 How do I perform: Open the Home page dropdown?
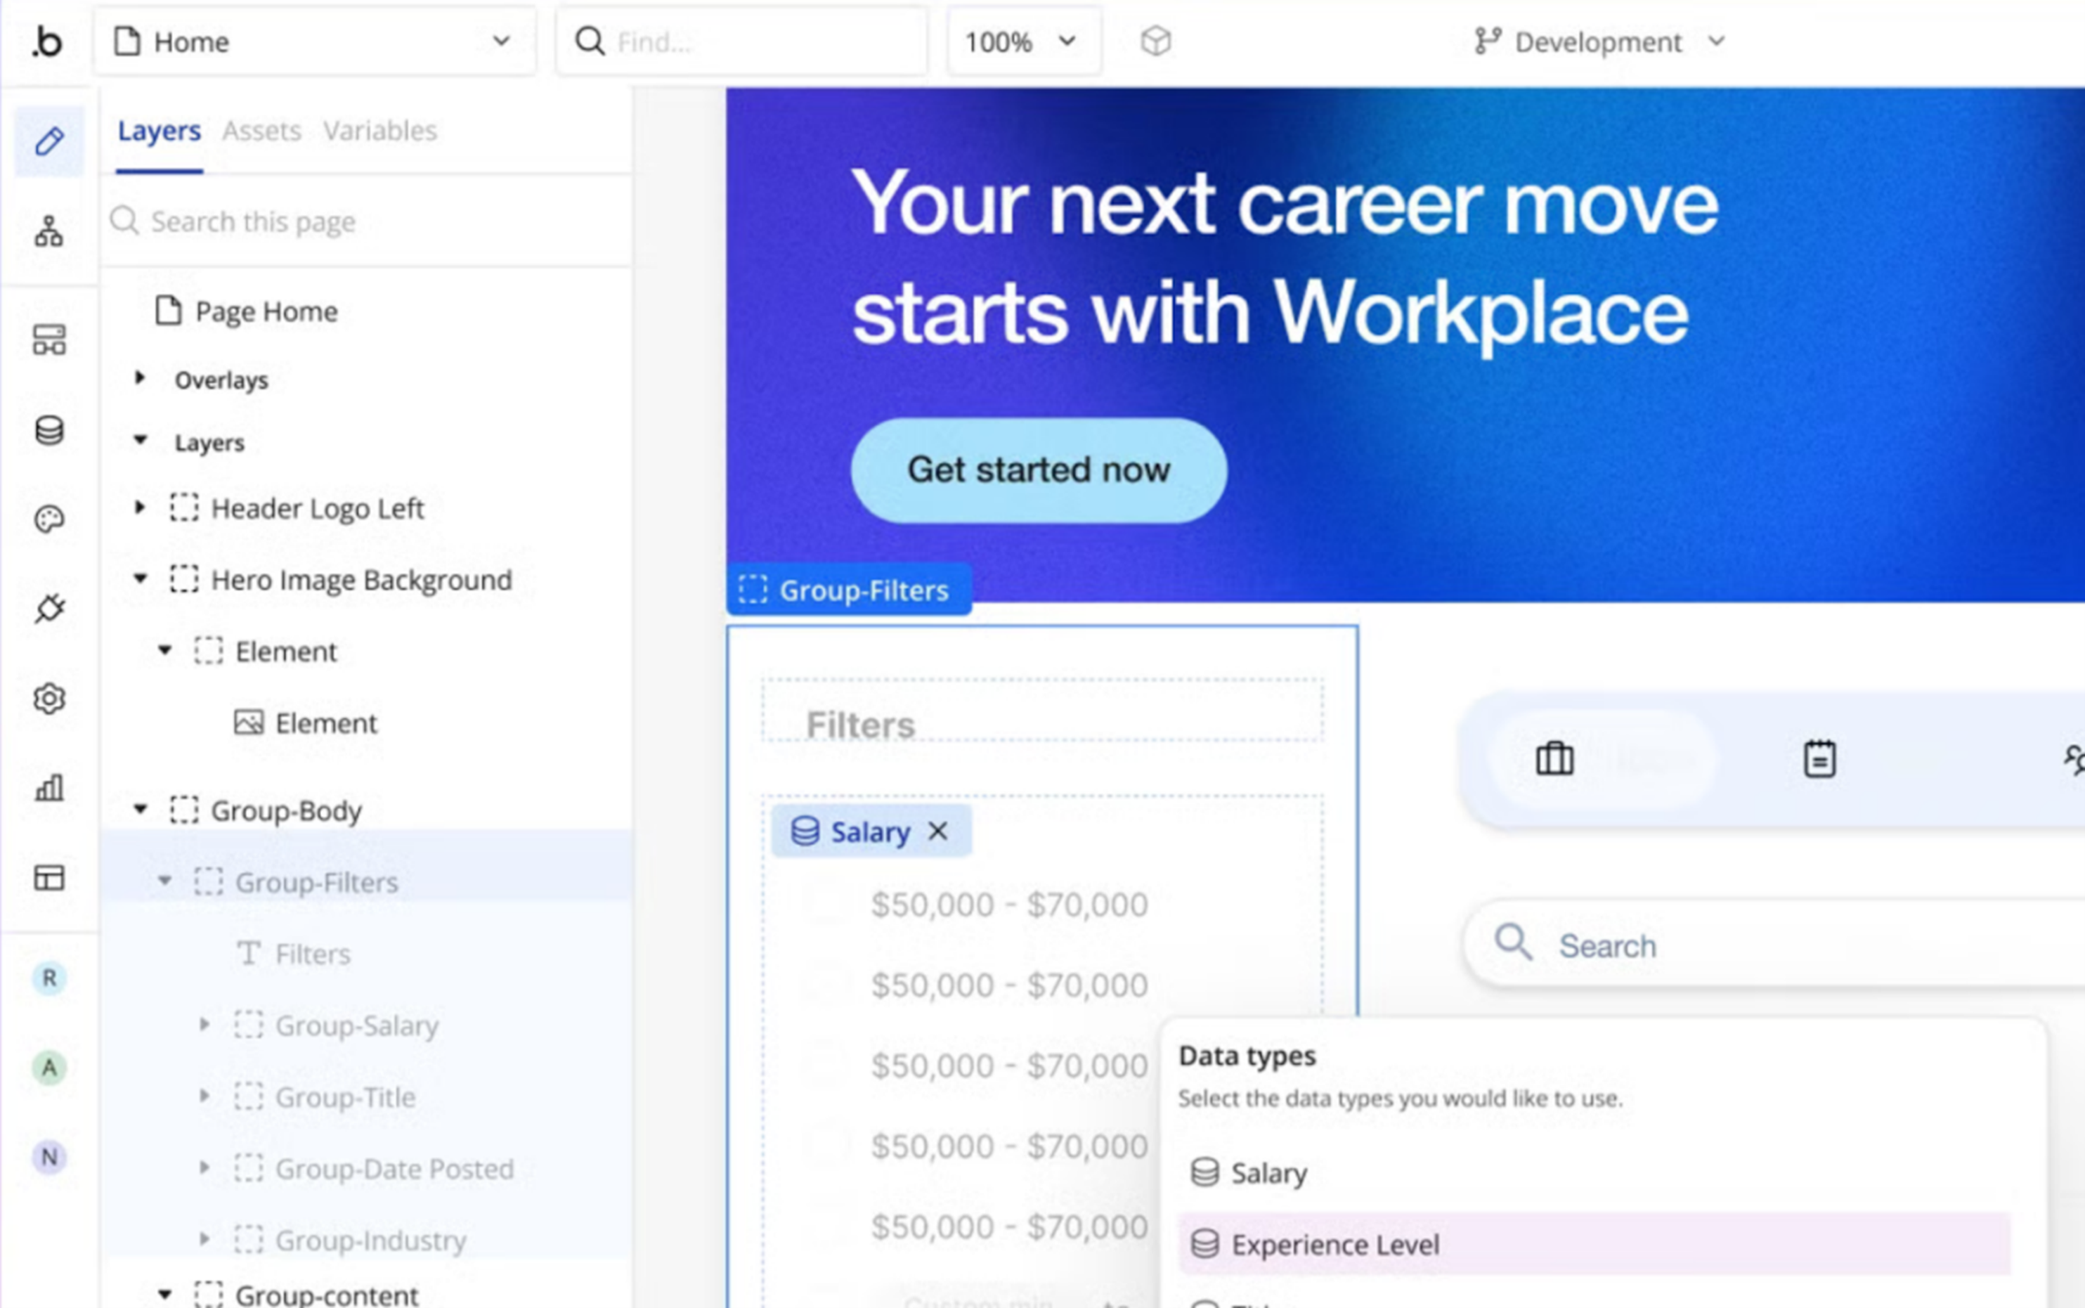coord(314,41)
